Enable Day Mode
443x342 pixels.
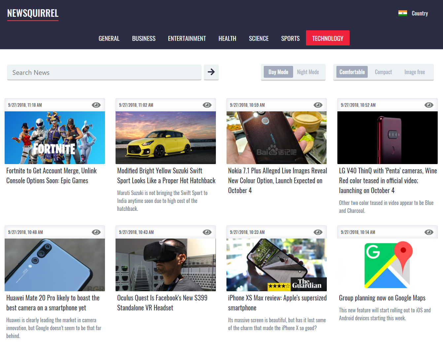click(x=278, y=72)
